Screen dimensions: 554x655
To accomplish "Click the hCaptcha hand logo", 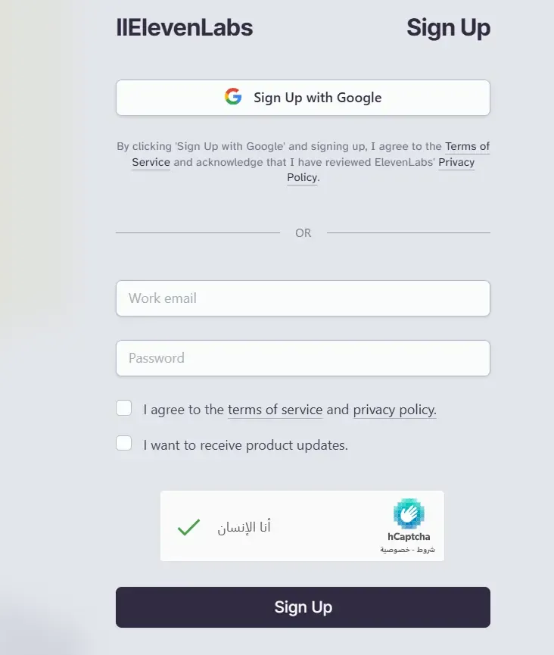I will [409, 513].
